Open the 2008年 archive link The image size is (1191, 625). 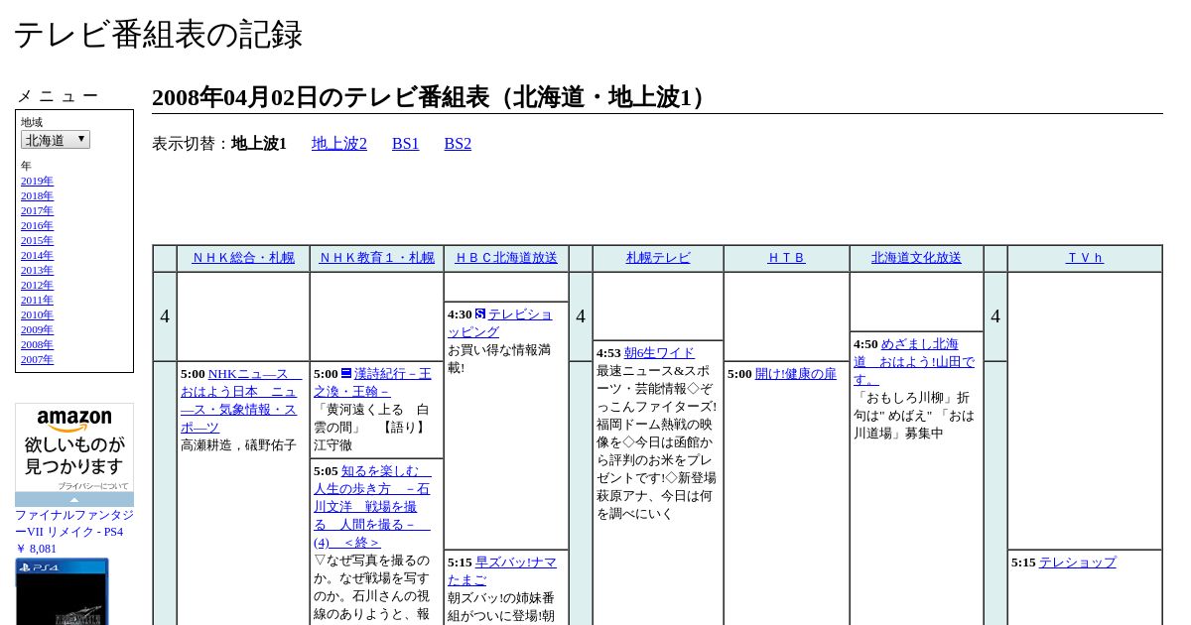[x=37, y=344]
